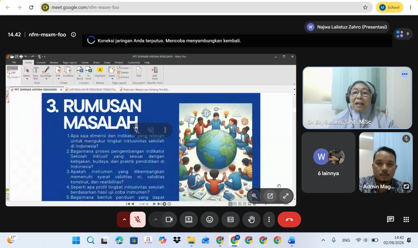This screenshot has height=248, width=418.
Task: Unmute microphone in Meet controls
Action: (x=138, y=219)
